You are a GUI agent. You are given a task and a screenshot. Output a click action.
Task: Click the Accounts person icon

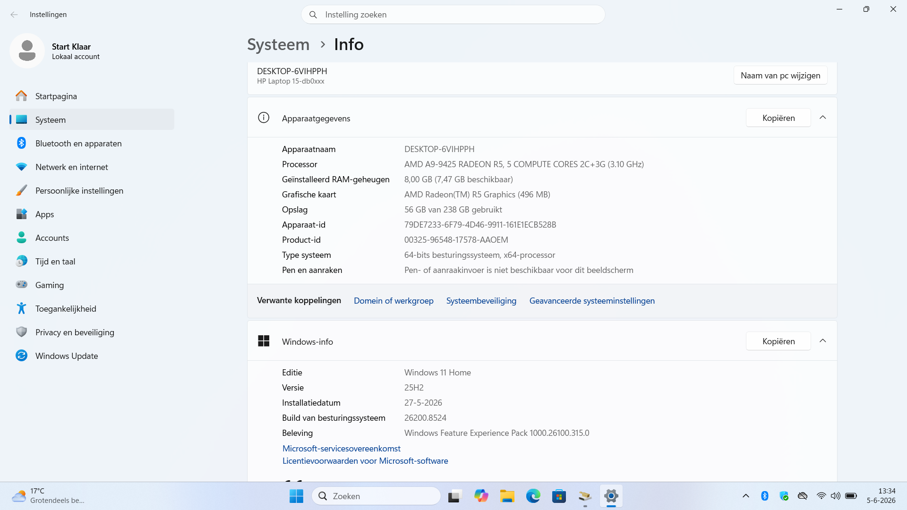(21, 238)
